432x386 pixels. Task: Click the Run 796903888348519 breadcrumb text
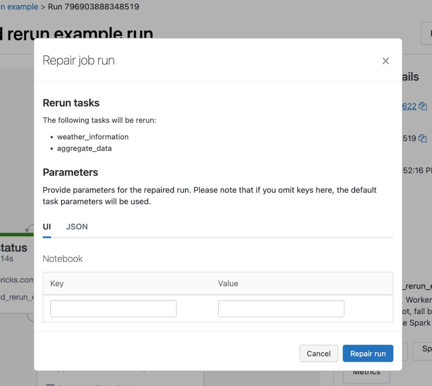coord(94,7)
